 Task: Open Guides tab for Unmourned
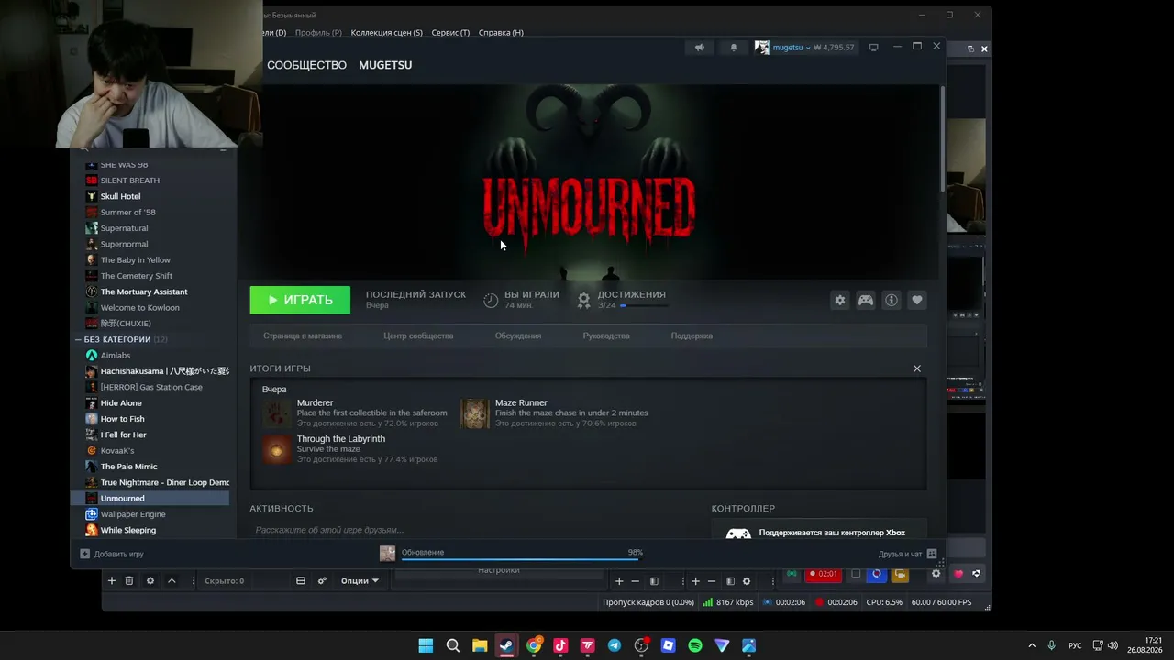[606, 335]
